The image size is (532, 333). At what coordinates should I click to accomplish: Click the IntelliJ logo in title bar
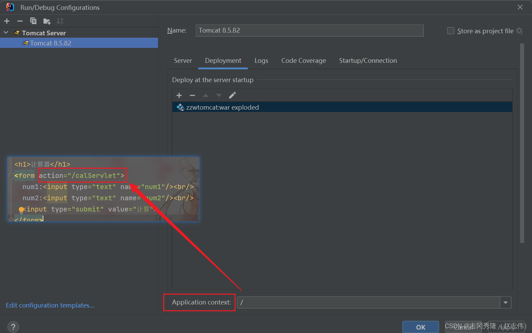[10, 7]
